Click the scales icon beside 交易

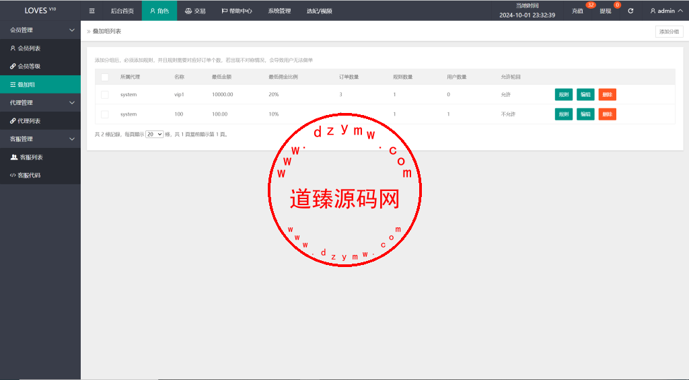[188, 11]
